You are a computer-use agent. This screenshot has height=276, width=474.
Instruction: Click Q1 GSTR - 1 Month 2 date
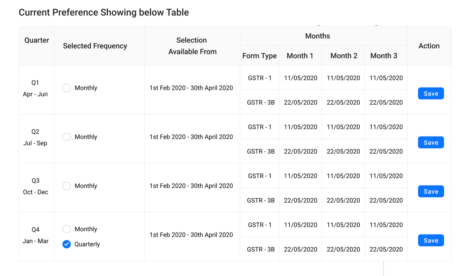(x=343, y=78)
